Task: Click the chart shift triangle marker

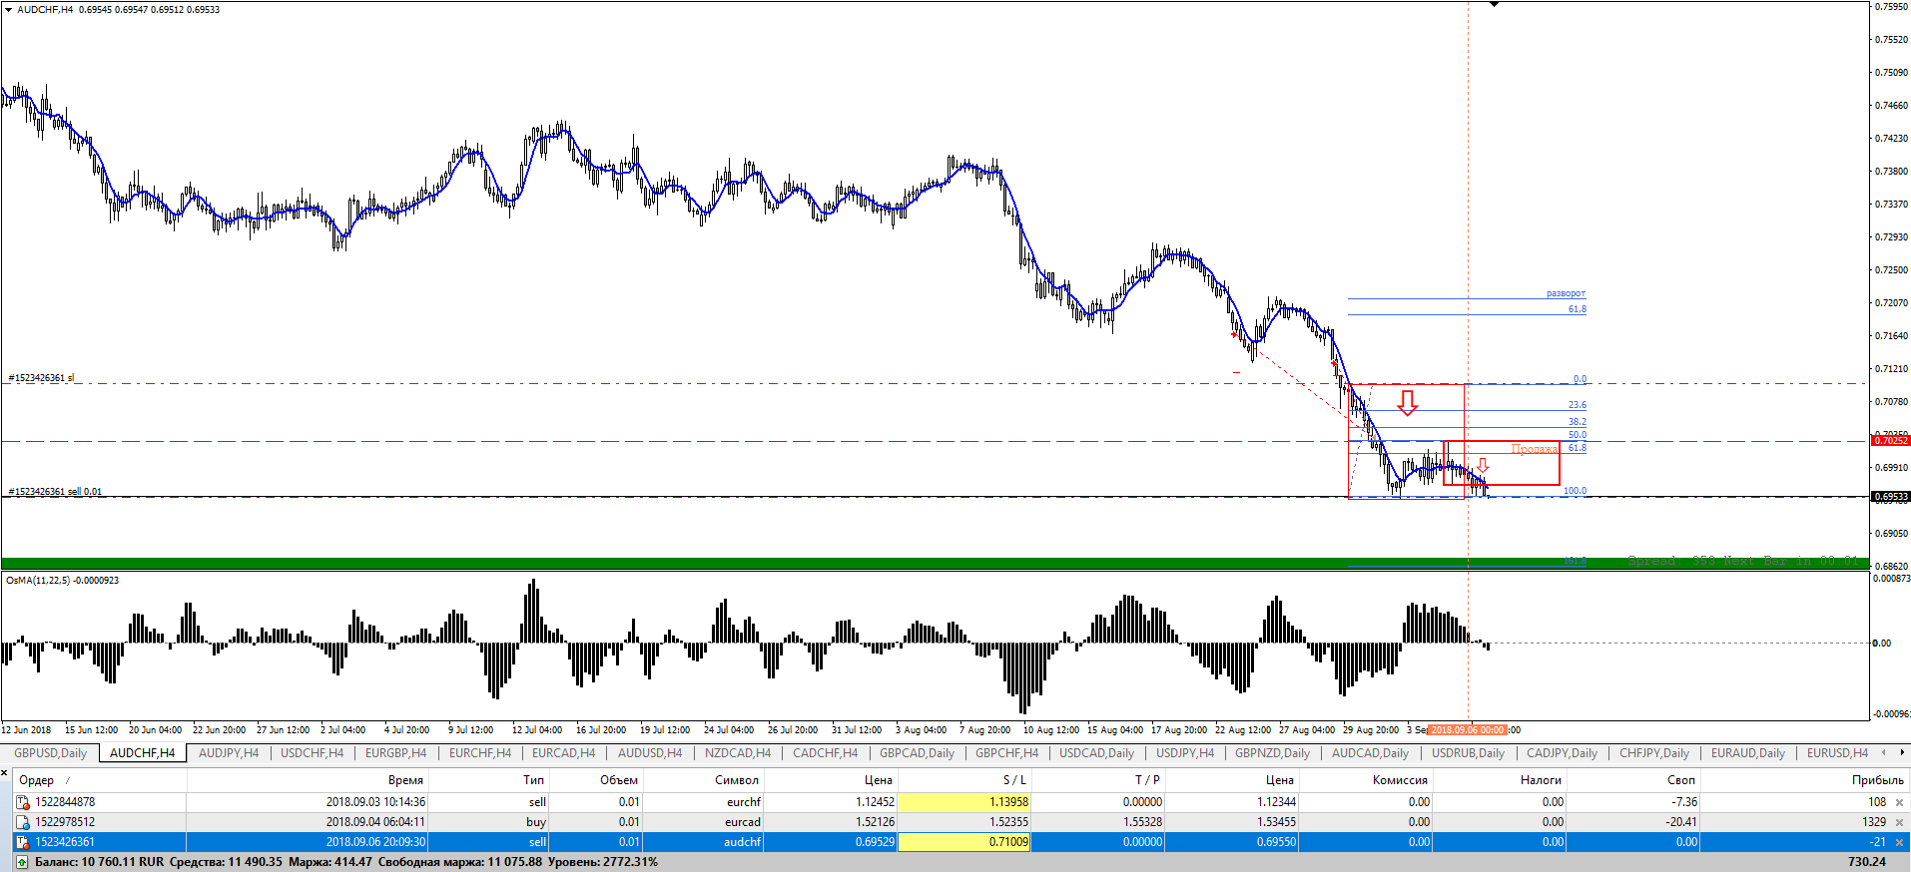Action: click(x=1495, y=5)
